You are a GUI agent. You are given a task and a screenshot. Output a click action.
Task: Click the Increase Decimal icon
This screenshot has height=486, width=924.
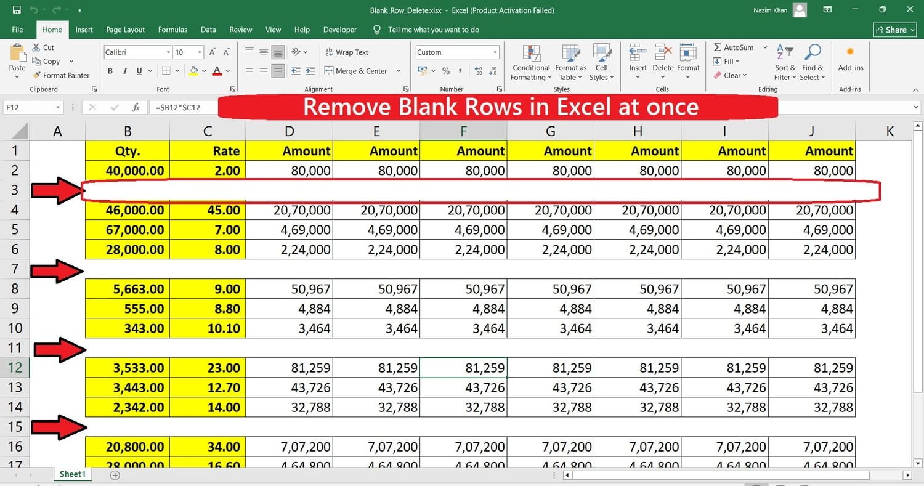click(479, 71)
